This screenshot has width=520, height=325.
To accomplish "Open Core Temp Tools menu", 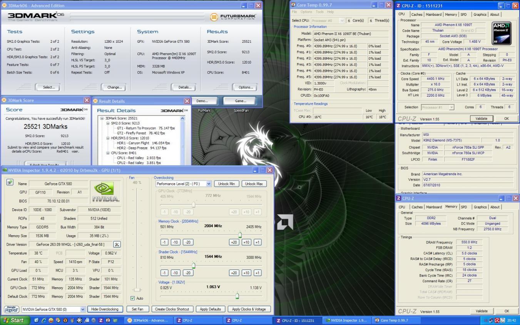I will point(319,12).
